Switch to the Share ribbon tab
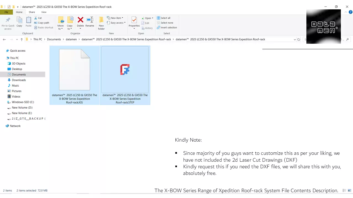 32,12
